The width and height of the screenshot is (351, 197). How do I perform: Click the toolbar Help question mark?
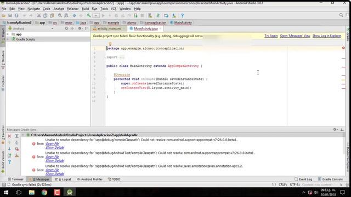click(182, 16)
